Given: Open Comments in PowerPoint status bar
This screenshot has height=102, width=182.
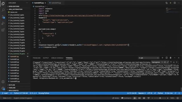Looking at the screenshot, I should (x=126, y=98).
